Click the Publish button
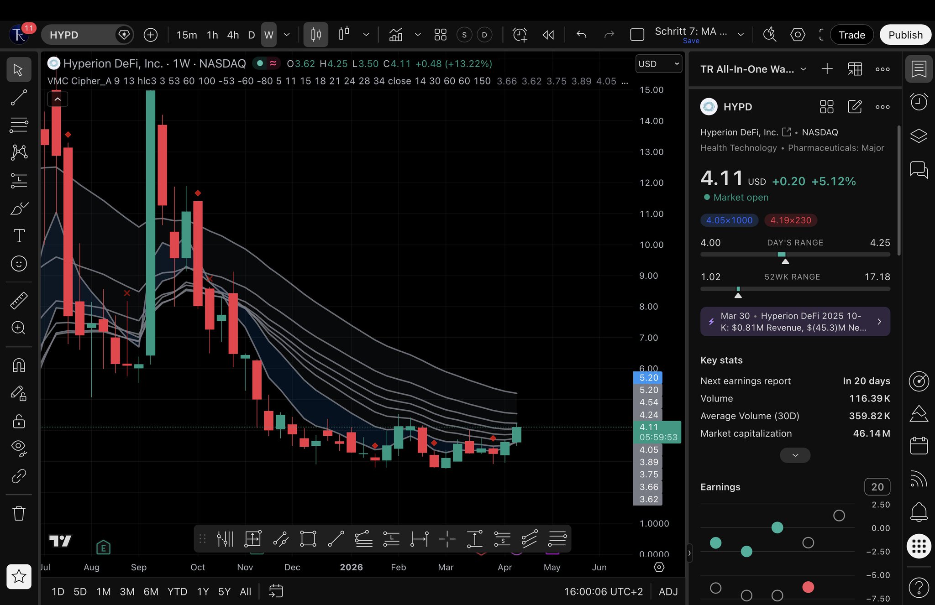This screenshot has width=935, height=605. coord(905,35)
